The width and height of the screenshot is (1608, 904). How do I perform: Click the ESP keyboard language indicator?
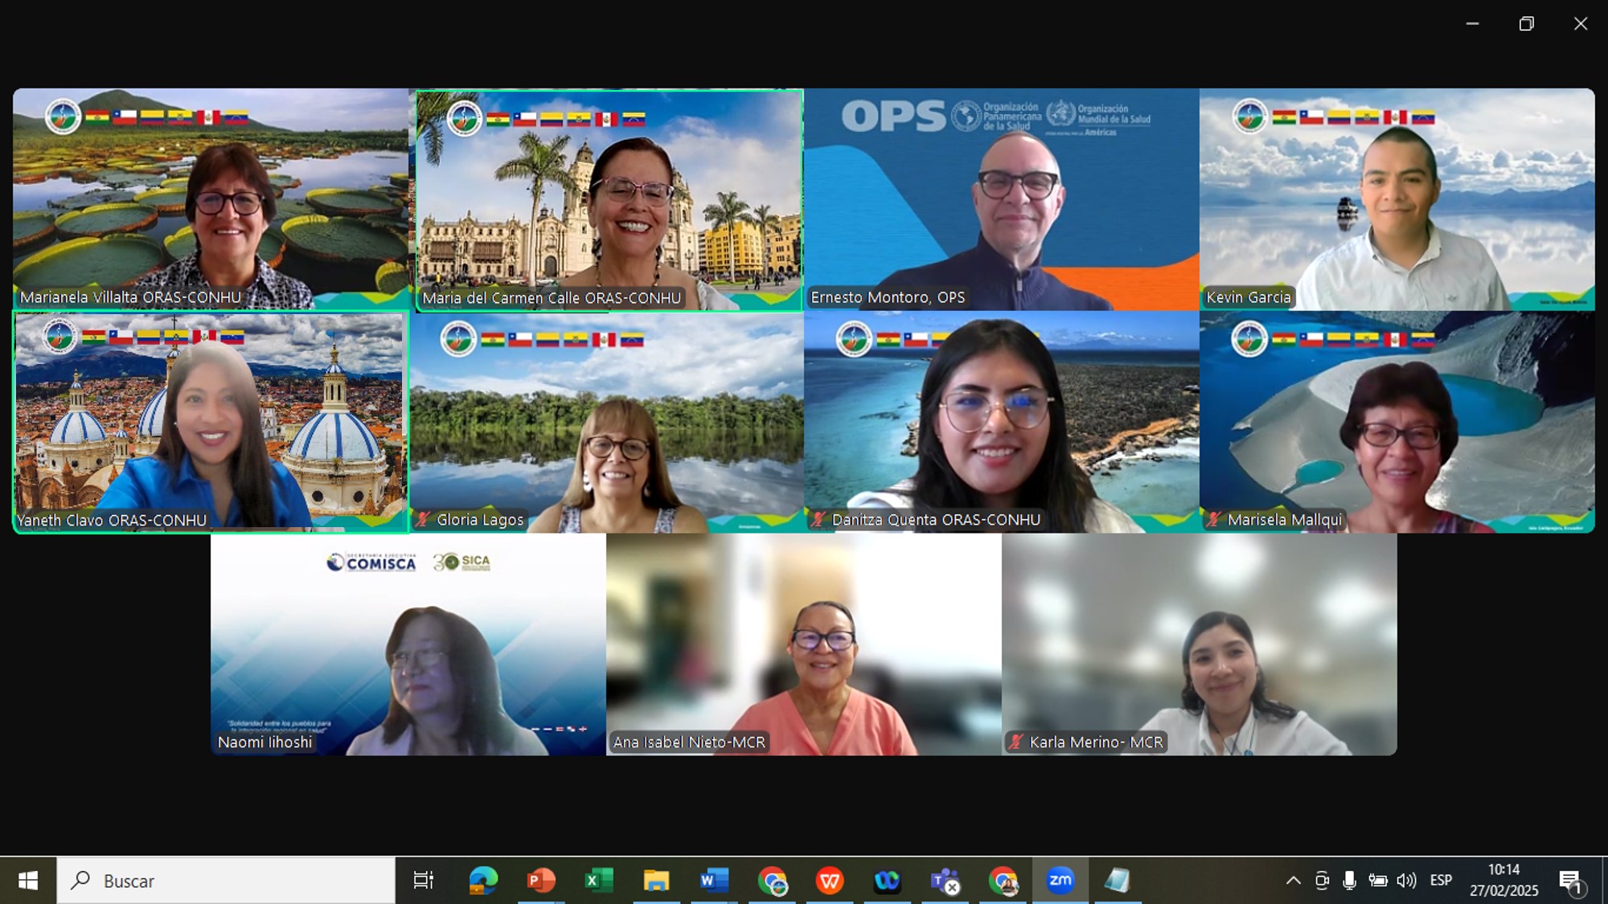(1441, 881)
